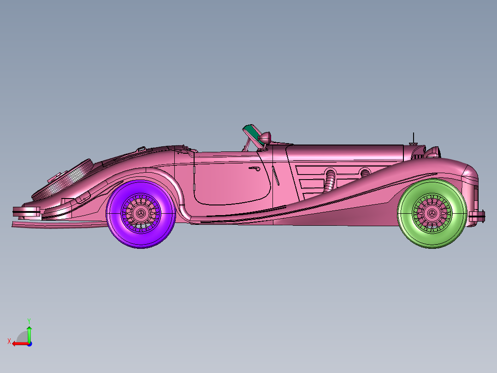Select the spare tire on the trunk
Screen dimensions: 497x373
64,180
